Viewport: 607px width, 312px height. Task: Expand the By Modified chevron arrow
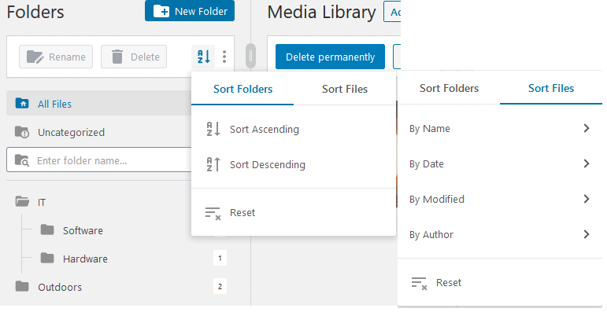pyautogui.click(x=587, y=199)
